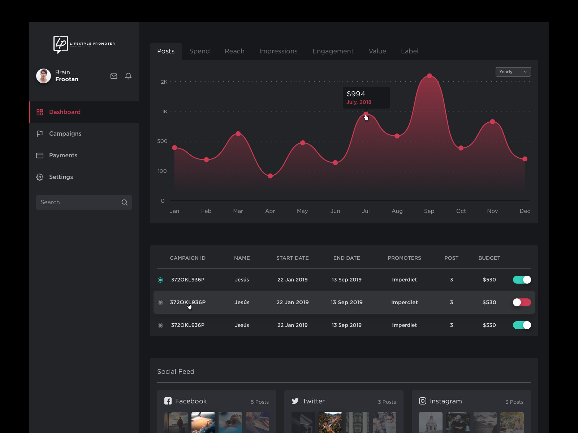Click the Instagram icon

(x=423, y=401)
